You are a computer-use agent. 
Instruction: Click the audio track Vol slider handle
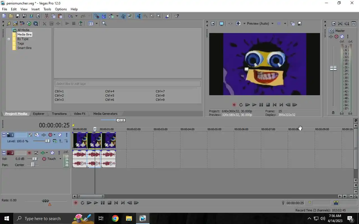tap(34, 159)
